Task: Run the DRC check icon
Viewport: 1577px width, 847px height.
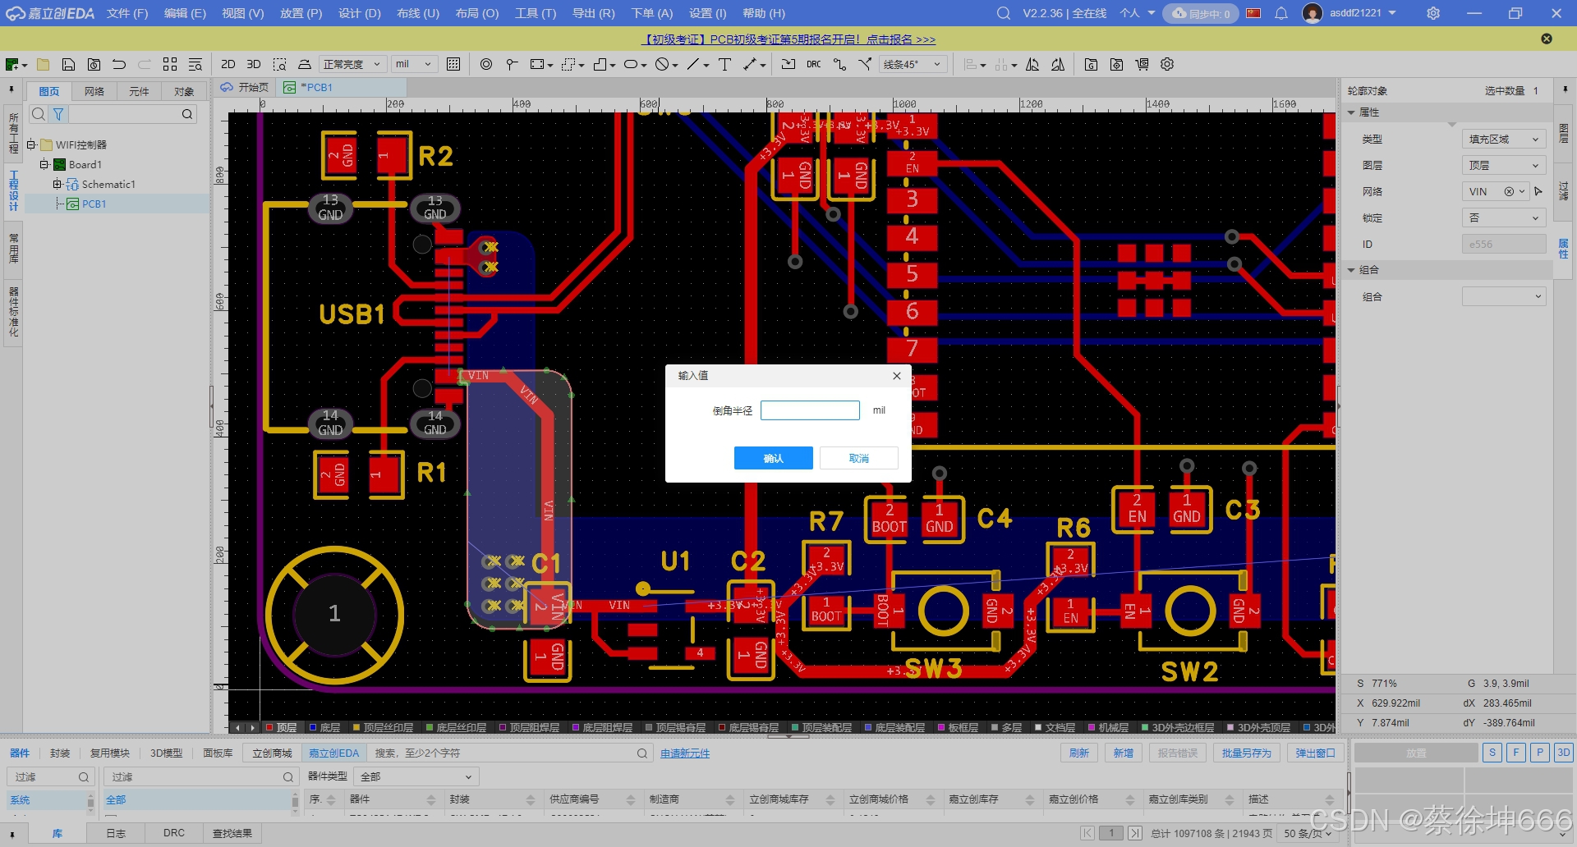Action: [x=813, y=64]
